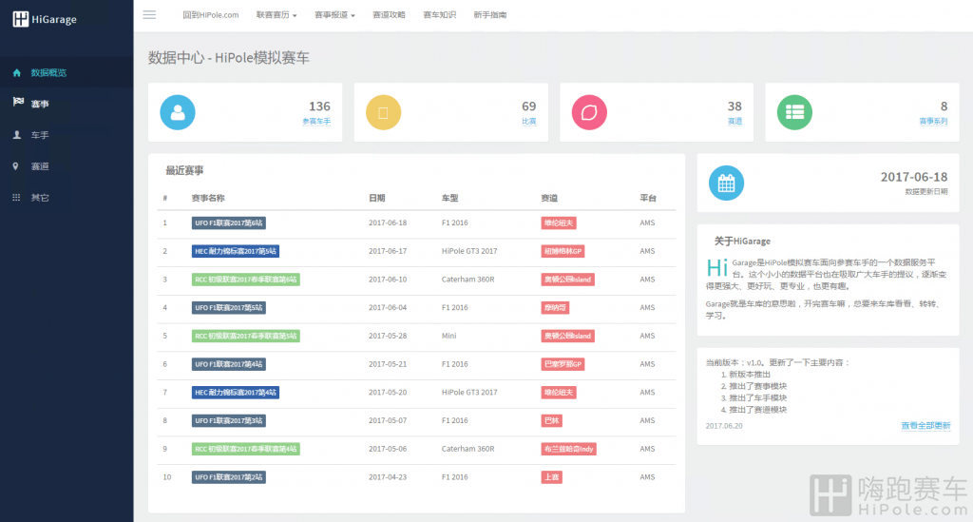Click the blue user circle icon
This screenshot has height=522, width=973.
[x=178, y=112]
